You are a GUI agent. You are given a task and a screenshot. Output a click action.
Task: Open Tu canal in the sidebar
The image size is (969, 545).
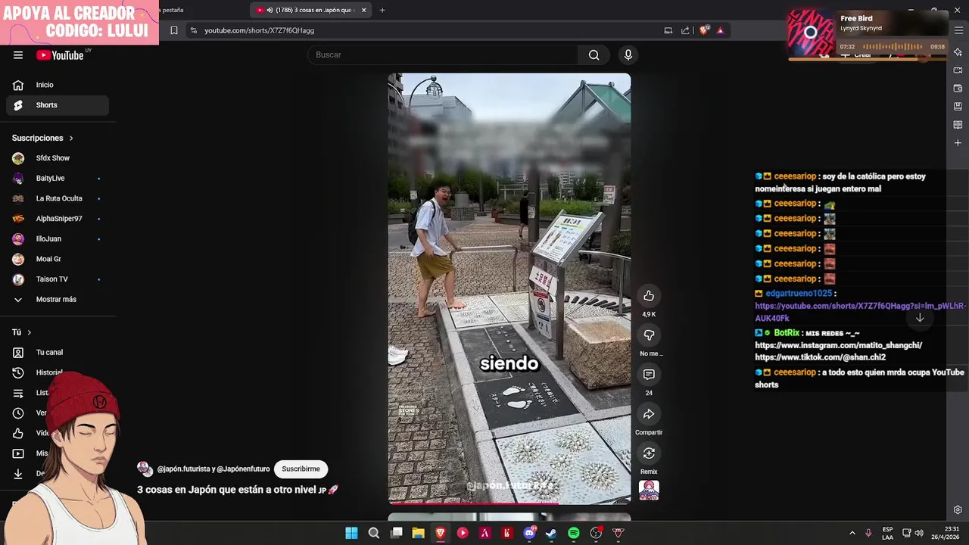point(57,353)
